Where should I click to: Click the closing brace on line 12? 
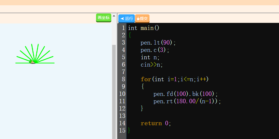(x=142, y=109)
